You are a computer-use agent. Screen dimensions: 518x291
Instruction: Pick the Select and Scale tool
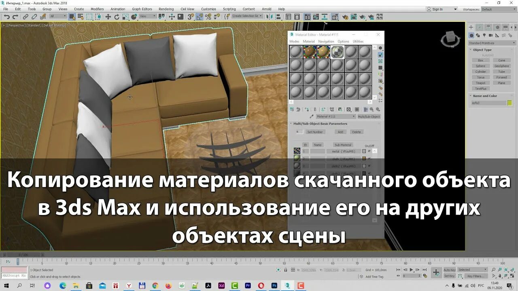[x=125, y=17]
